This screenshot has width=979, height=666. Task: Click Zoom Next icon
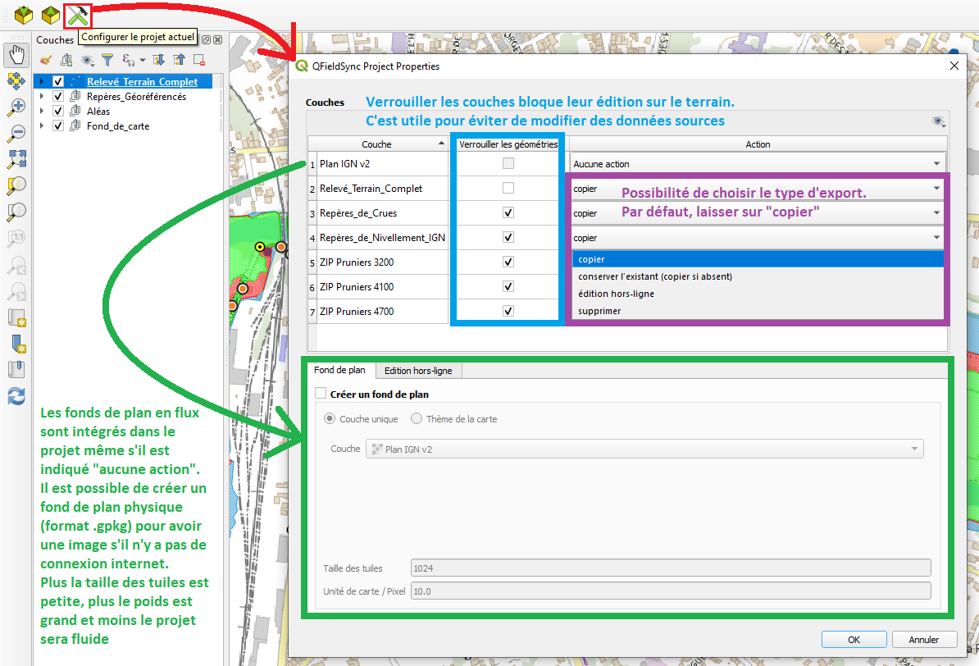16,291
